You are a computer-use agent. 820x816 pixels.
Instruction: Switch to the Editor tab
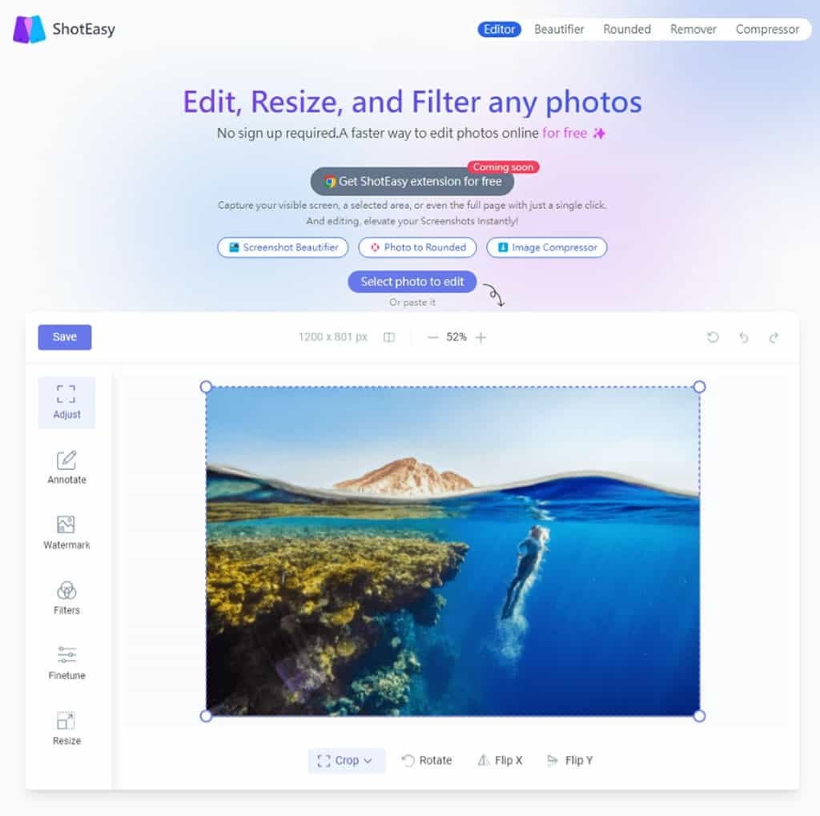(x=499, y=30)
